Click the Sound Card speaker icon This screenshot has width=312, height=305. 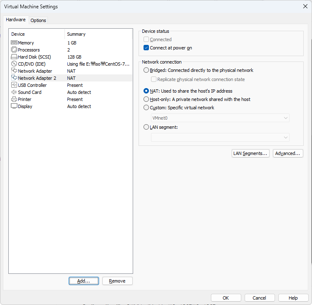(14, 92)
